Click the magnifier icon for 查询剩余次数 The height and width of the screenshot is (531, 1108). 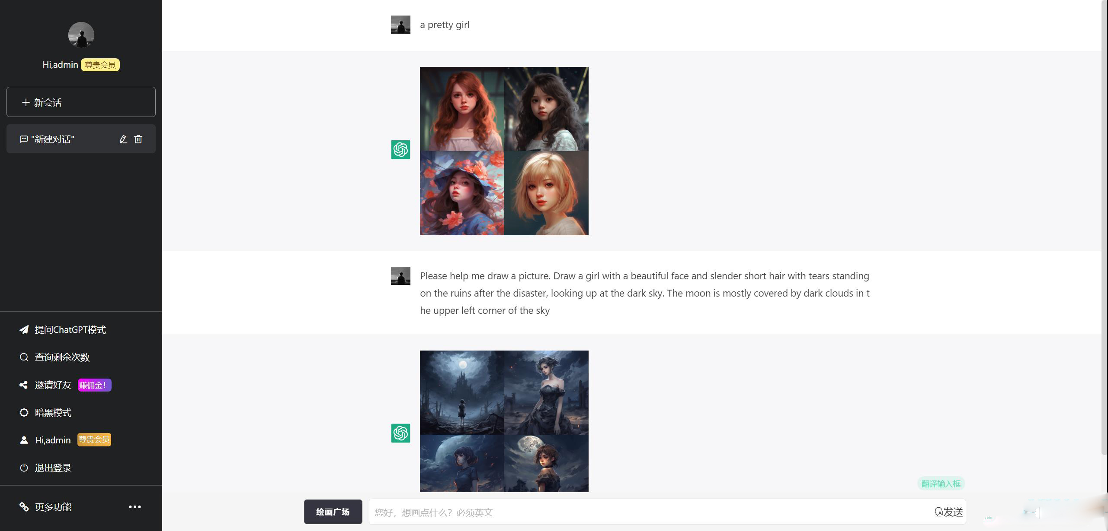pos(24,357)
